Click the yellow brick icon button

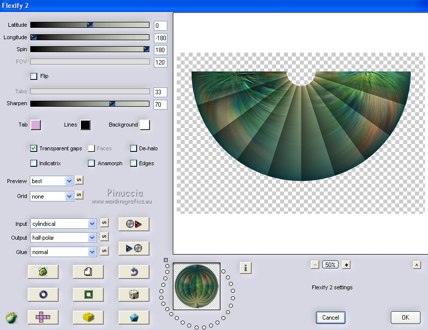[x=88, y=317]
